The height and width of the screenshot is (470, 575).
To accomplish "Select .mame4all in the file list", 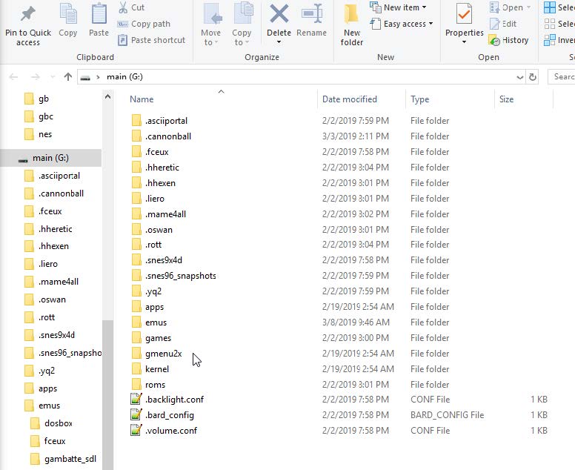I will [x=165, y=214].
